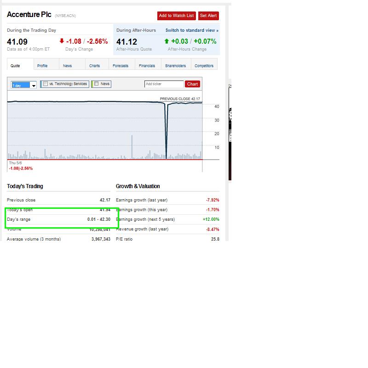Click Switch to standard view link
The height and width of the screenshot is (368, 368).
click(192, 30)
